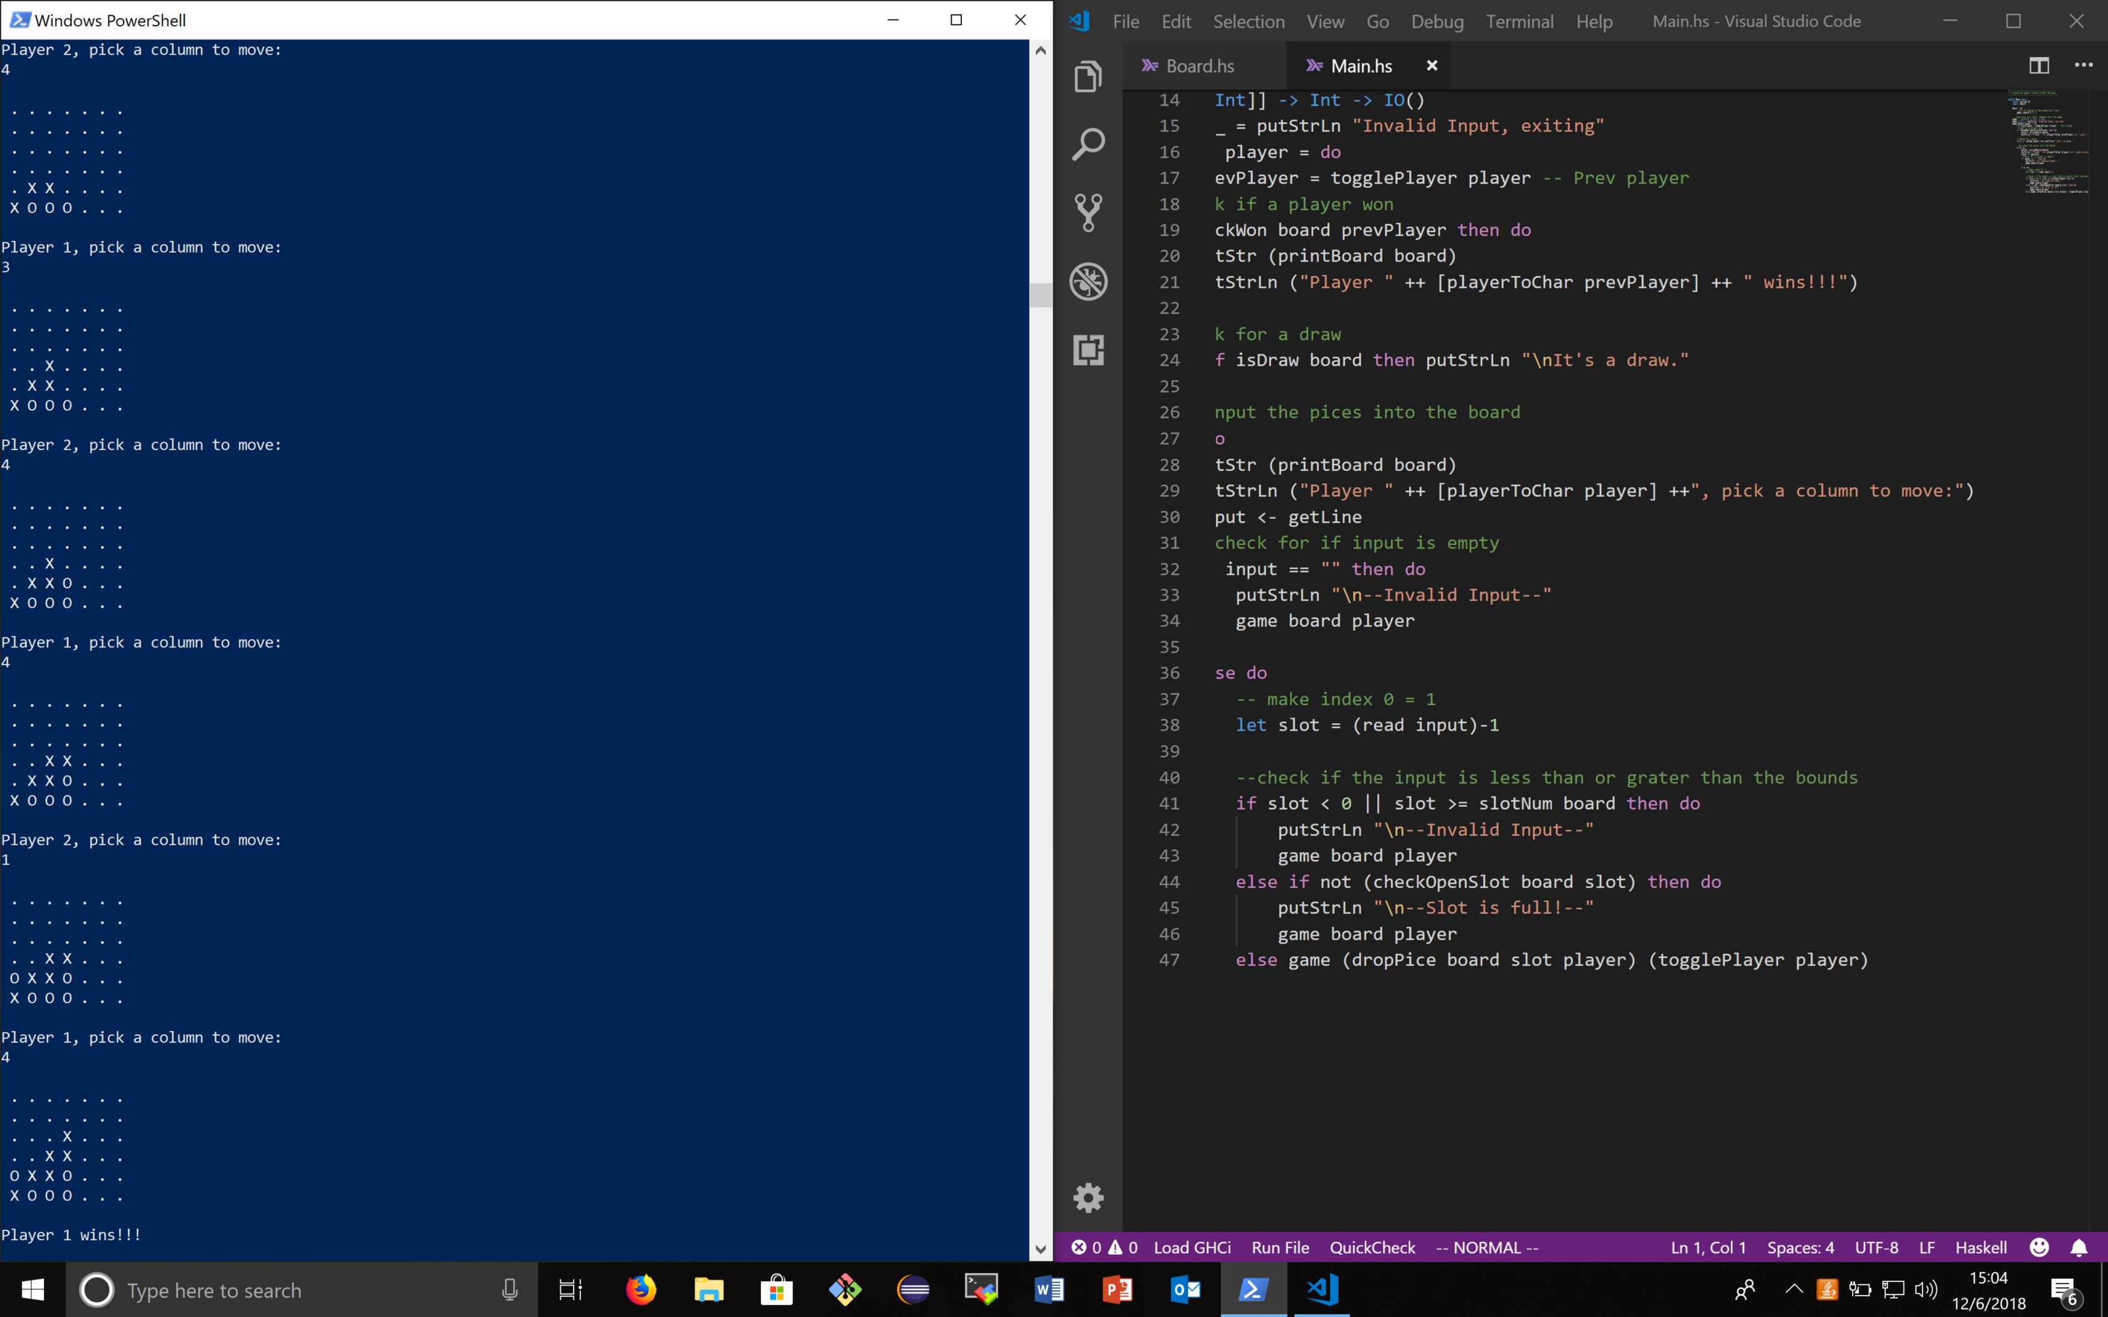2108x1317 pixels.
Task: Click line number 47 in the editor
Action: tap(1168, 960)
